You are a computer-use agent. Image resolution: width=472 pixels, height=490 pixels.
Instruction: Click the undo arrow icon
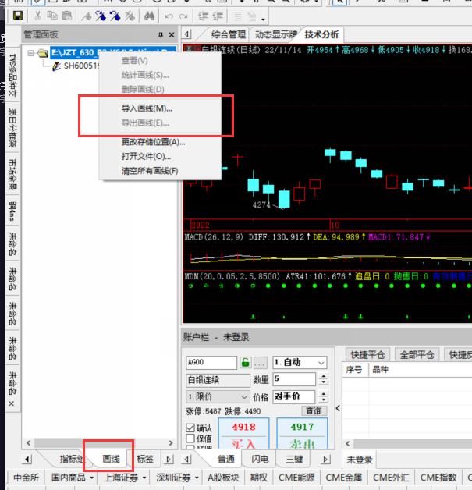point(170,16)
